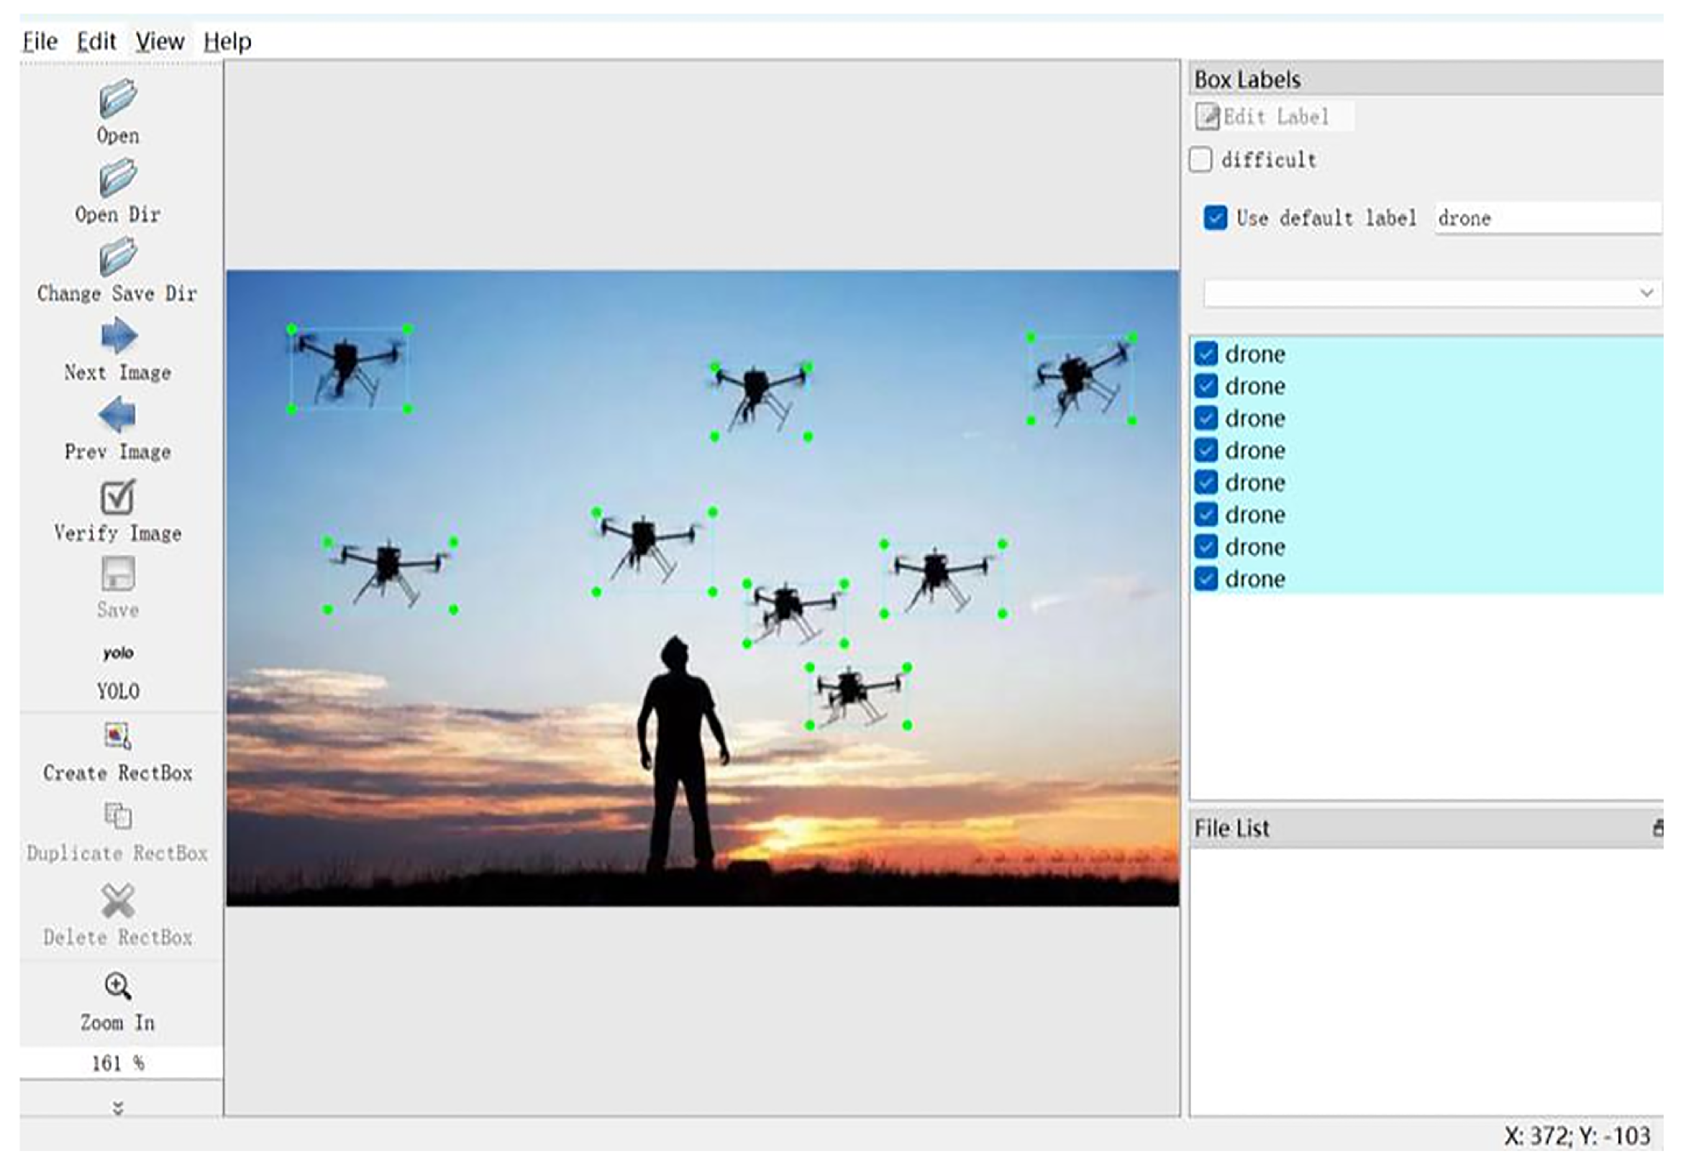Click the zoom percentage 161 % field
The height and width of the screenshot is (1164, 1686).
(x=117, y=1063)
